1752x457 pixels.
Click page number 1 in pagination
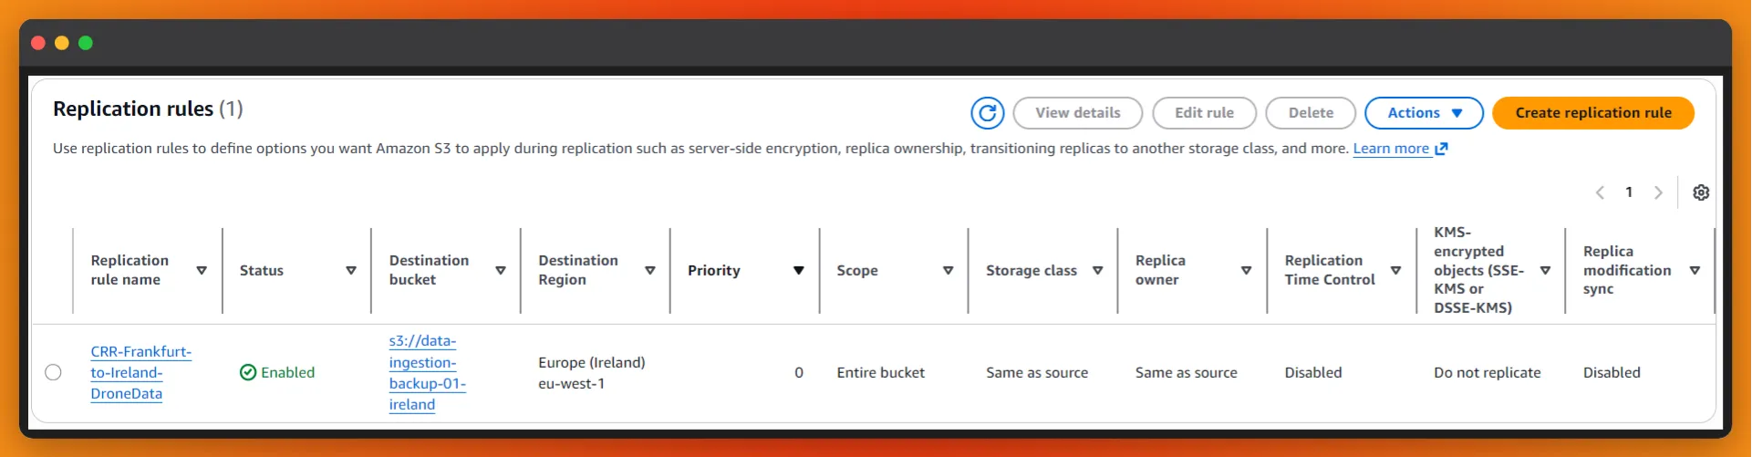coord(1629,192)
